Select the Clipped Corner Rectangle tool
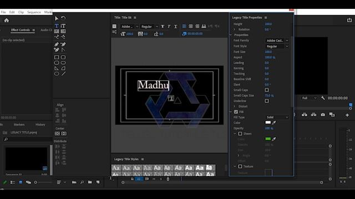The image size is (355, 199). click(x=57, y=62)
